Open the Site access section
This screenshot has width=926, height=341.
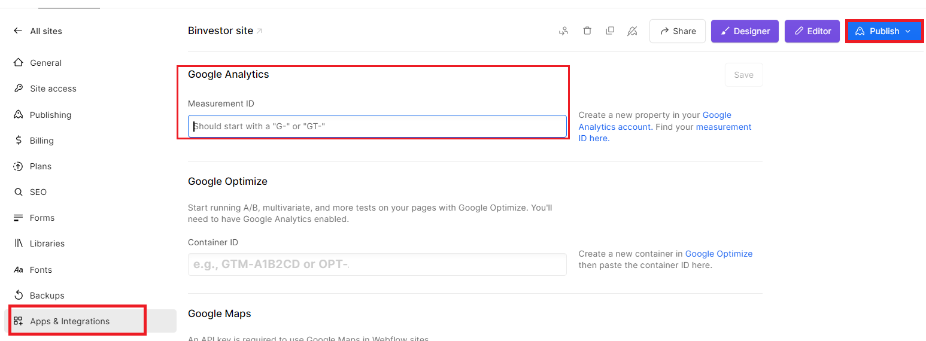coord(53,89)
